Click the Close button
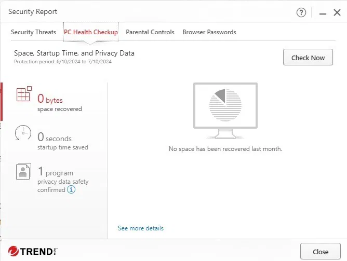This screenshot has width=347, height=261. (x=320, y=252)
